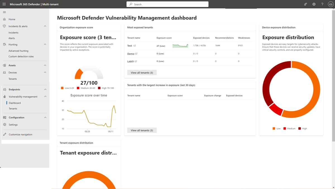Click the open-in-new-tab icon beside Test tenant
Viewport: 335px width, 189px height.
(135, 46)
